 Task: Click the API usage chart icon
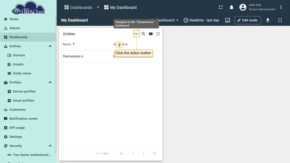tap(6, 128)
